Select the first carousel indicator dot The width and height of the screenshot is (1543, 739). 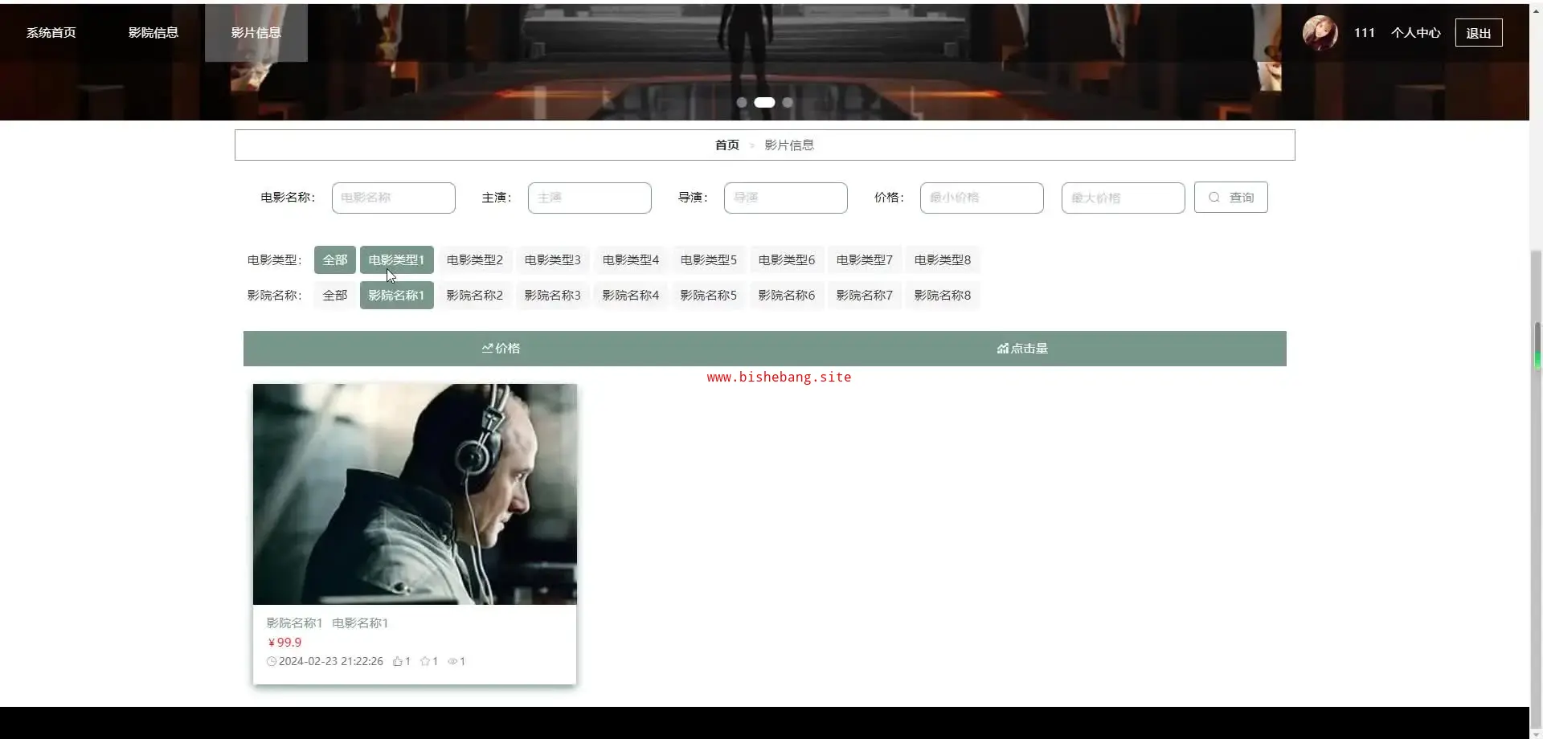tap(742, 103)
